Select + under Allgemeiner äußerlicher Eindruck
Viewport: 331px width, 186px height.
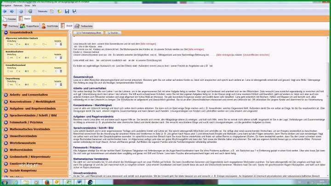[17, 45]
